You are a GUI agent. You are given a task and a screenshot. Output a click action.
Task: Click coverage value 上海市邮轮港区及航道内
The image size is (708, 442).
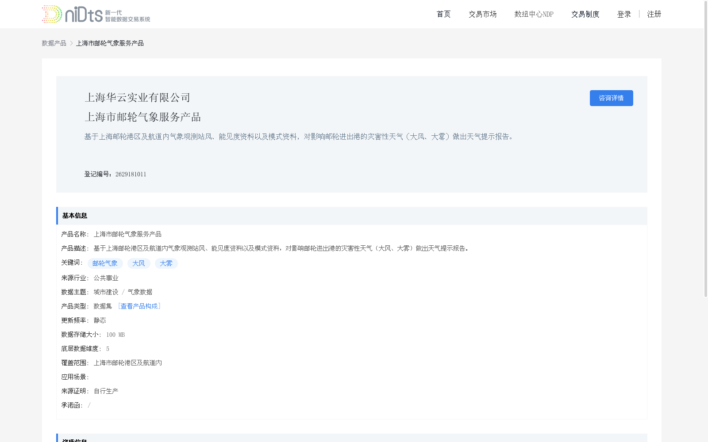click(127, 362)
